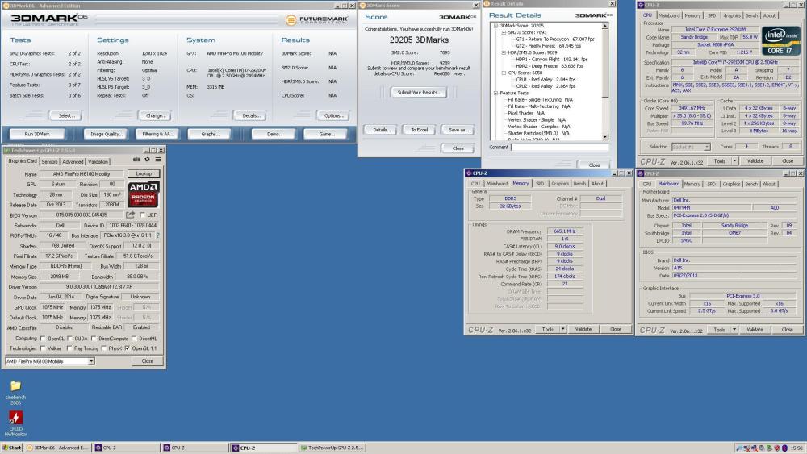Click the Lookup button in GPU-Z

point(144,174)
